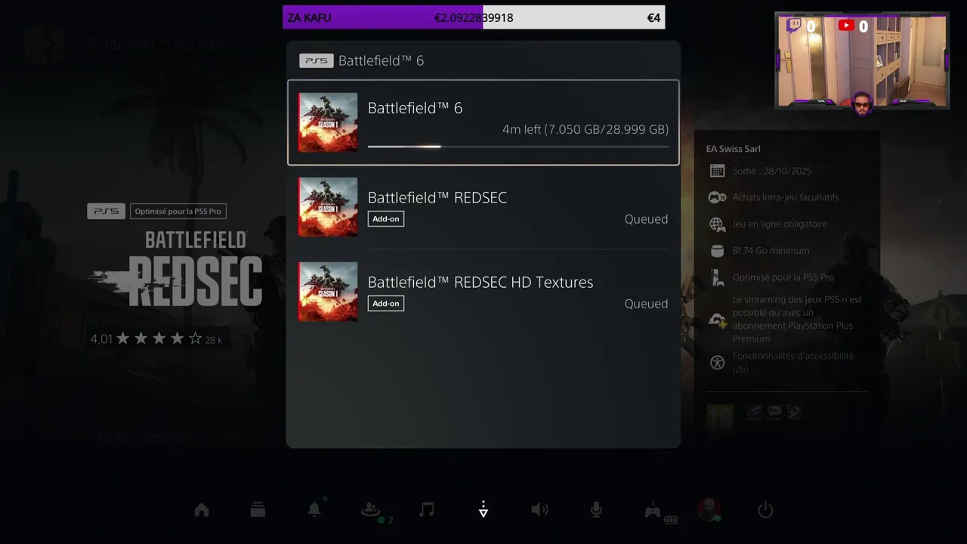
Task: Click the PS5 badge above REDSEC logo
Action: click(106, 212)
